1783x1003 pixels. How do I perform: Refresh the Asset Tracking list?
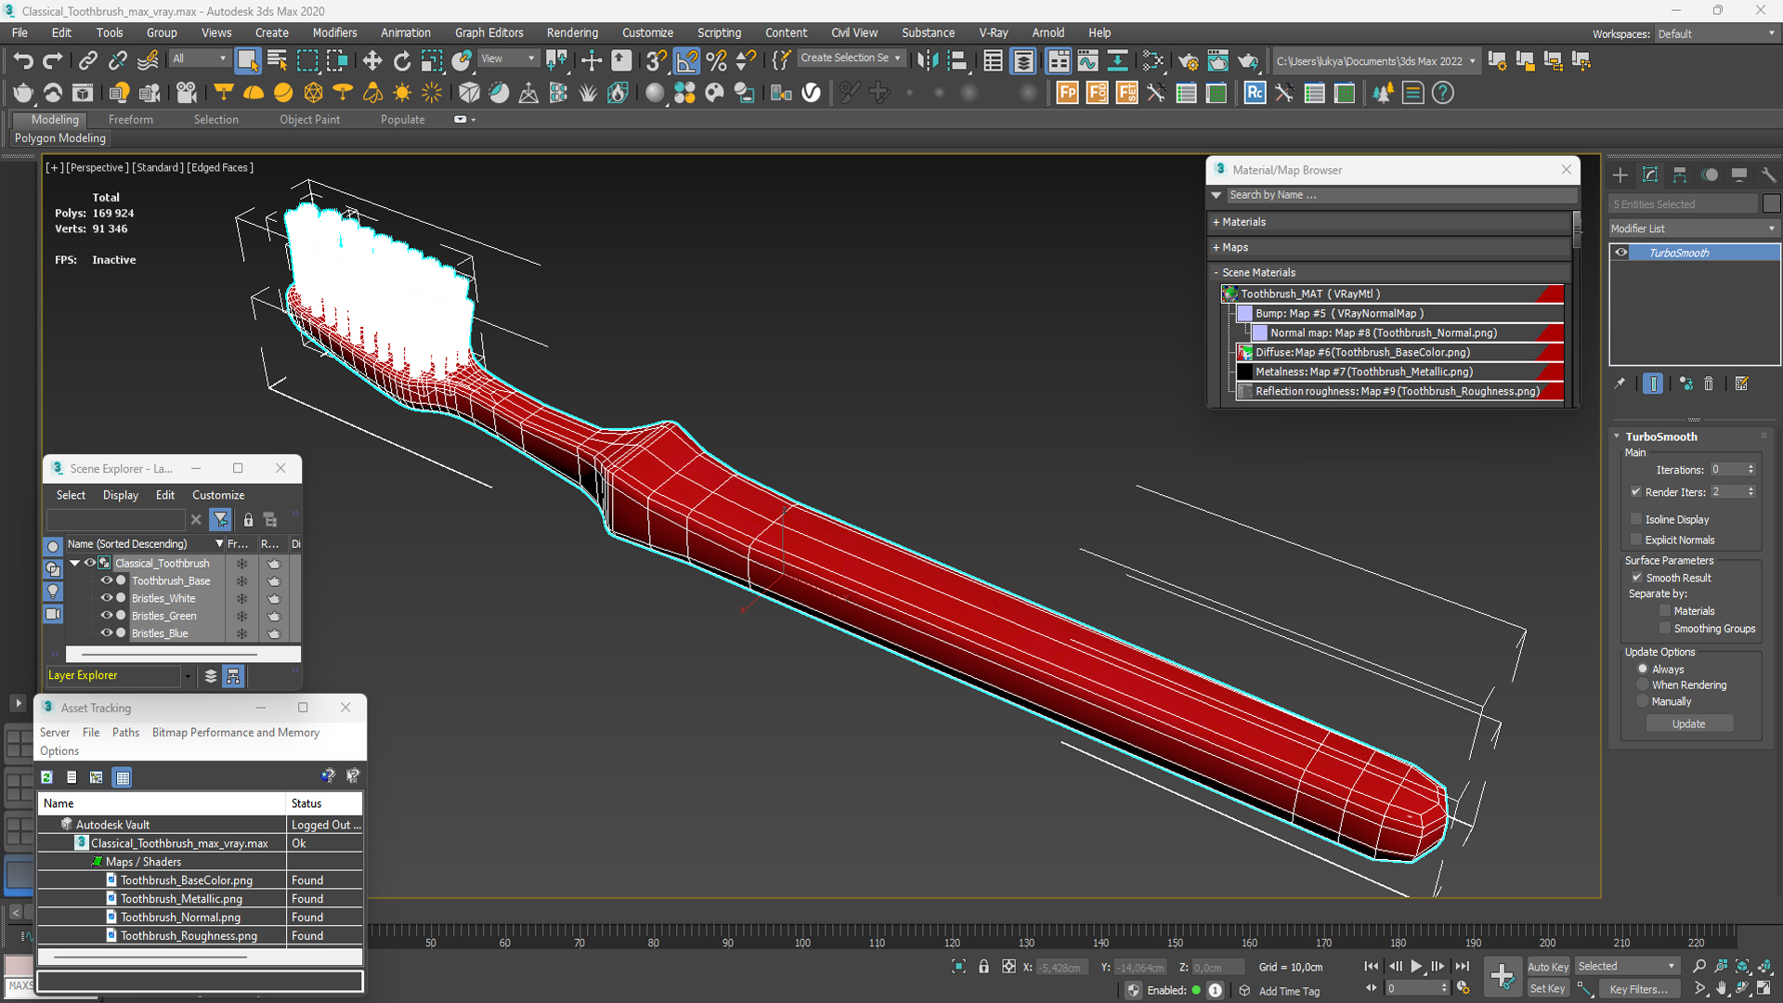point(47,777)
